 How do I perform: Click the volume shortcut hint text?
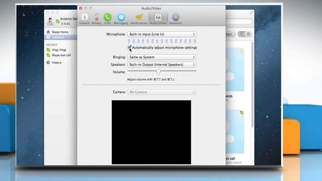(x=151, y=79)
